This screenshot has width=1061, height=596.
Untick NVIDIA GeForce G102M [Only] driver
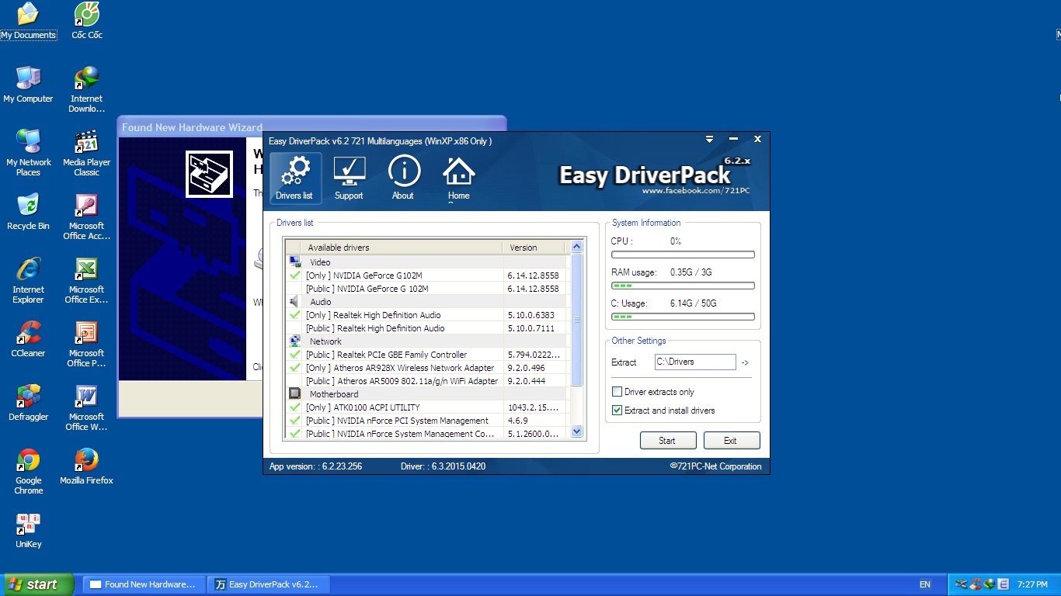click(295, 275)
